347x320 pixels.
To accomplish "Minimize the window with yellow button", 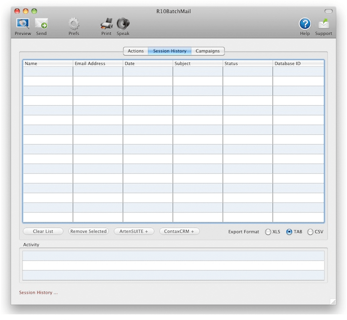I will [26, 11].
